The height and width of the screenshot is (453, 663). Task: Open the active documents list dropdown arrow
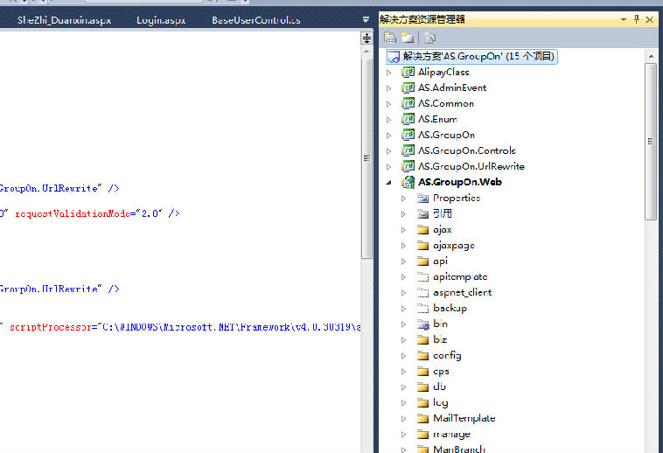coord(366,19)
